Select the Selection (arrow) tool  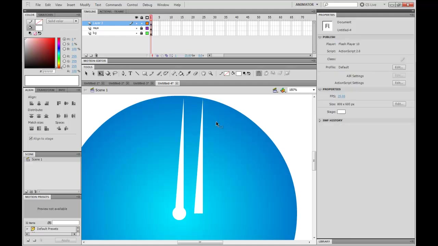(86, 73)
